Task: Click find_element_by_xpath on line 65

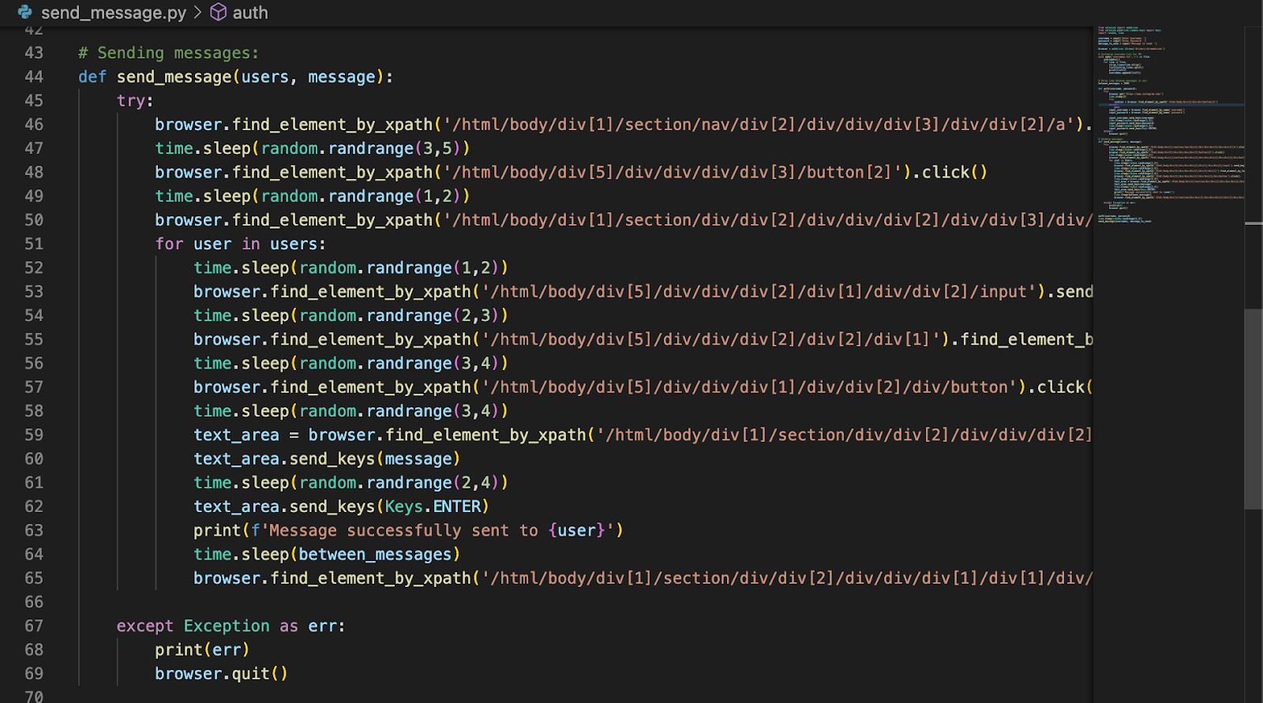Action: 371,578
